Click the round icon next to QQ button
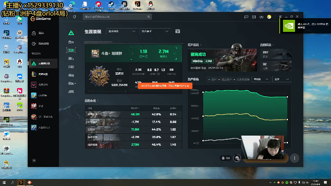 point(237,158)
